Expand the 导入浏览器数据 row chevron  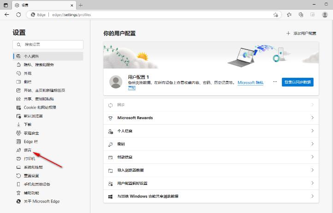(x=312, y=170)
